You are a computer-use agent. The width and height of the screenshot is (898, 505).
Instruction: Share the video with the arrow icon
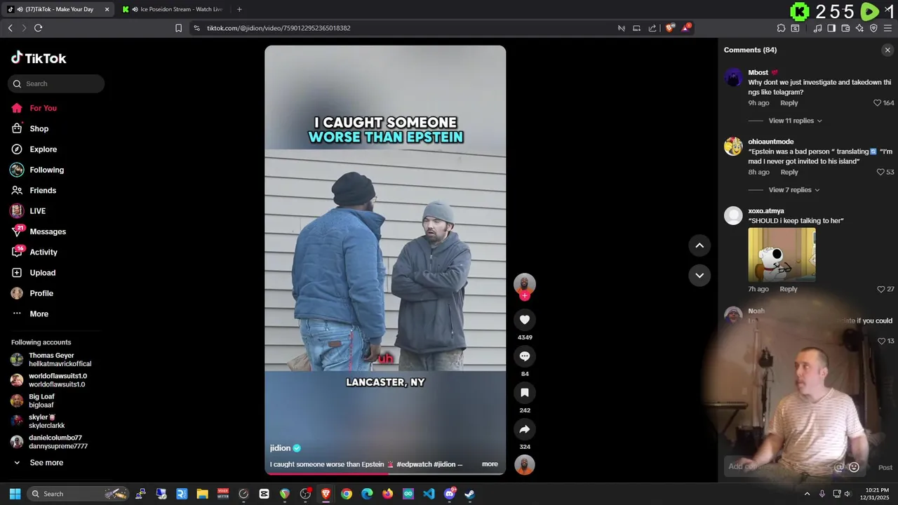click(x=525, y=429)
